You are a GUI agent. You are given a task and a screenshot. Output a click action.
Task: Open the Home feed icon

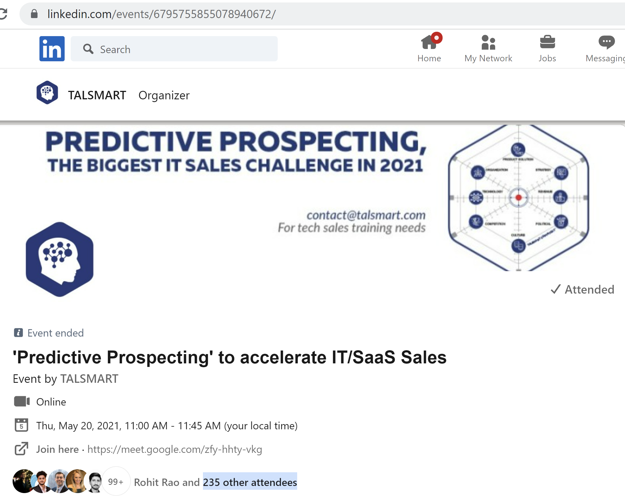coord(429,43)
